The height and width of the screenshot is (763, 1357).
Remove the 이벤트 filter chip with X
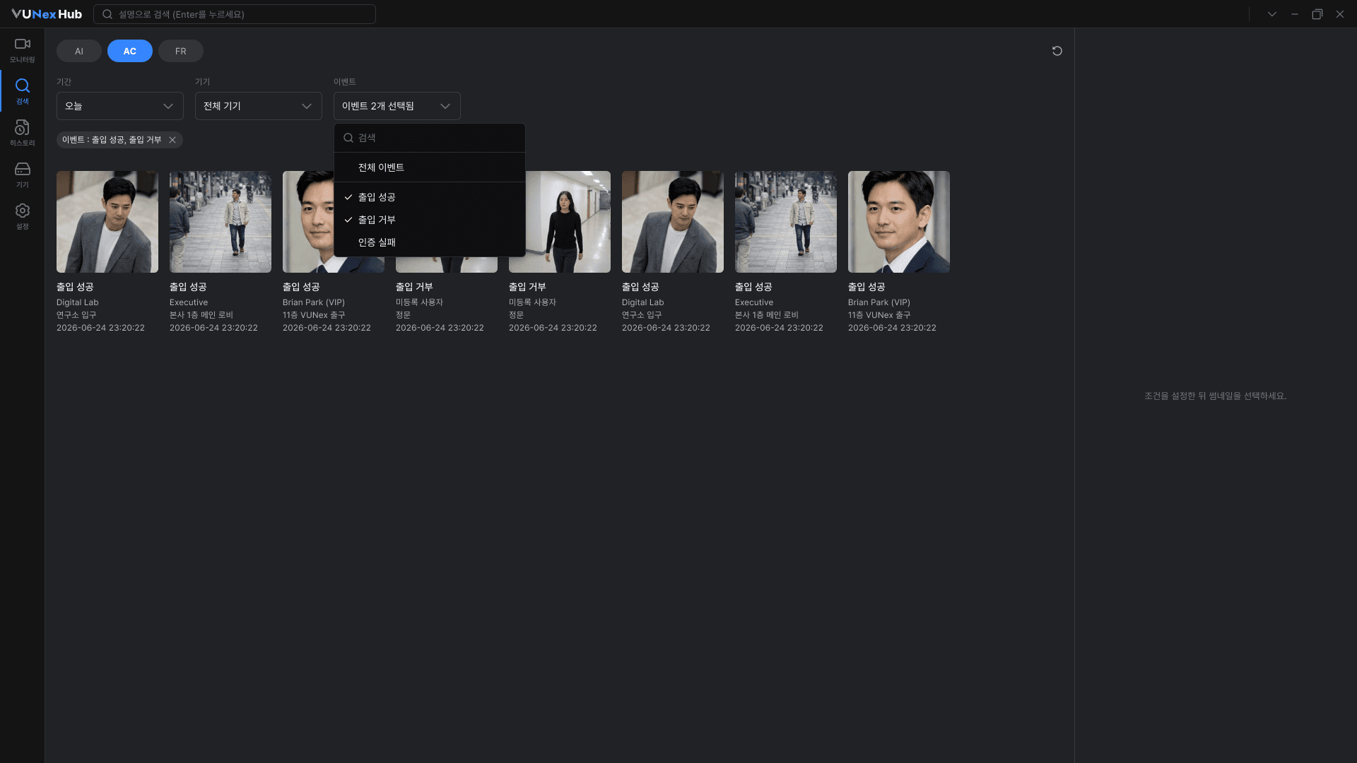[x=172, y=140]
